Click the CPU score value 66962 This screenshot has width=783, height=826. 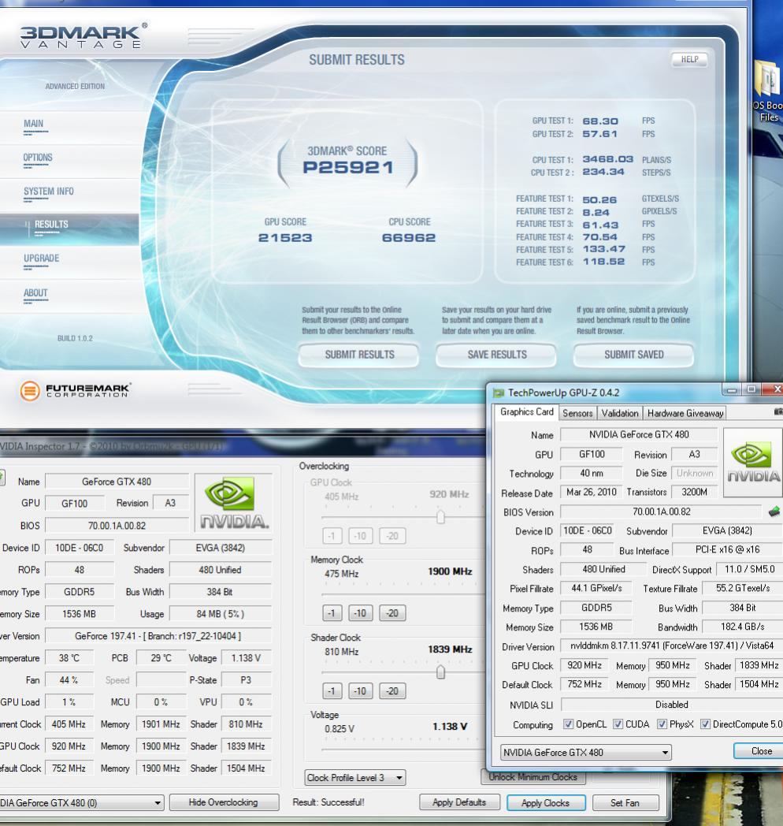[409, 237]
